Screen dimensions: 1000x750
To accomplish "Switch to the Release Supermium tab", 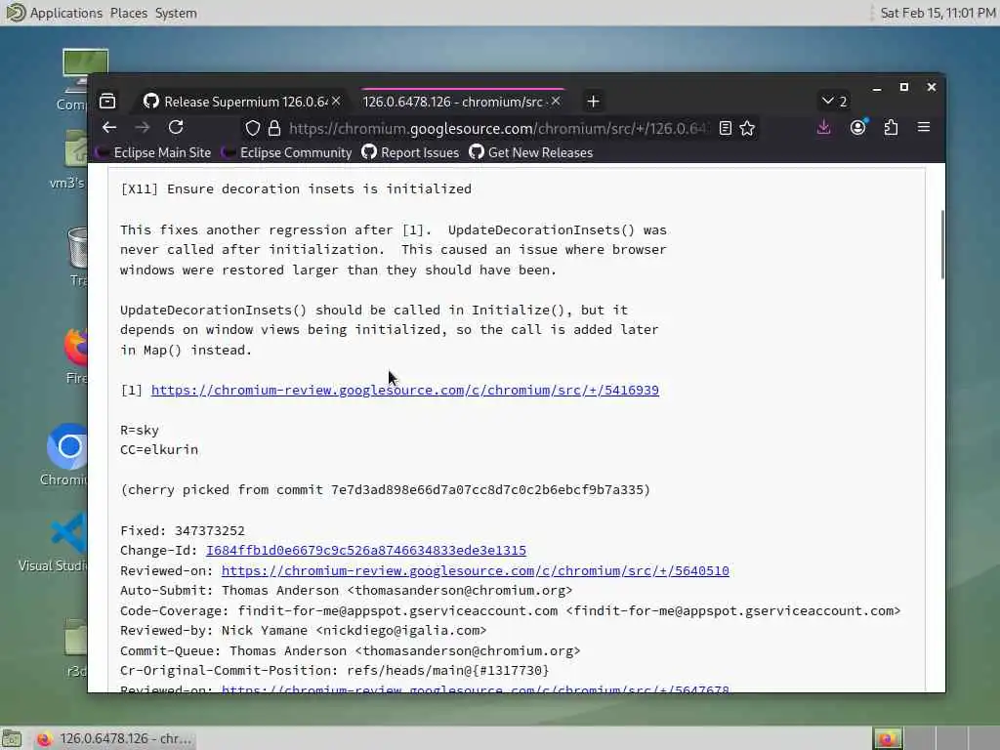I will click(242, 102).
